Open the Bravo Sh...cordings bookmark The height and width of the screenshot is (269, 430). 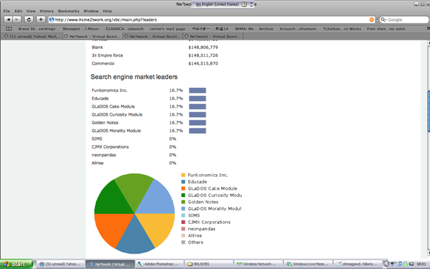coord(37,29)
